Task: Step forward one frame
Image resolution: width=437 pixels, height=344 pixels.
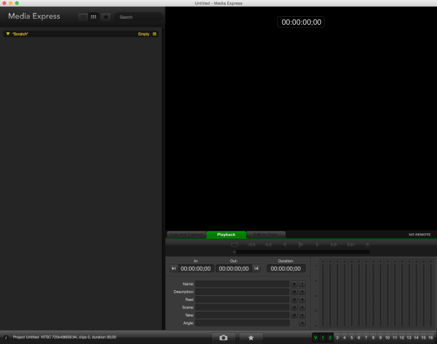Action: 317,245
